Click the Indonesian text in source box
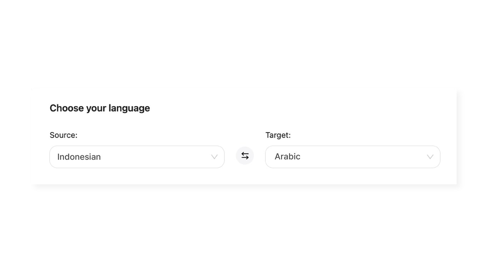The image size is (488, 274). [x=79, y=157]
